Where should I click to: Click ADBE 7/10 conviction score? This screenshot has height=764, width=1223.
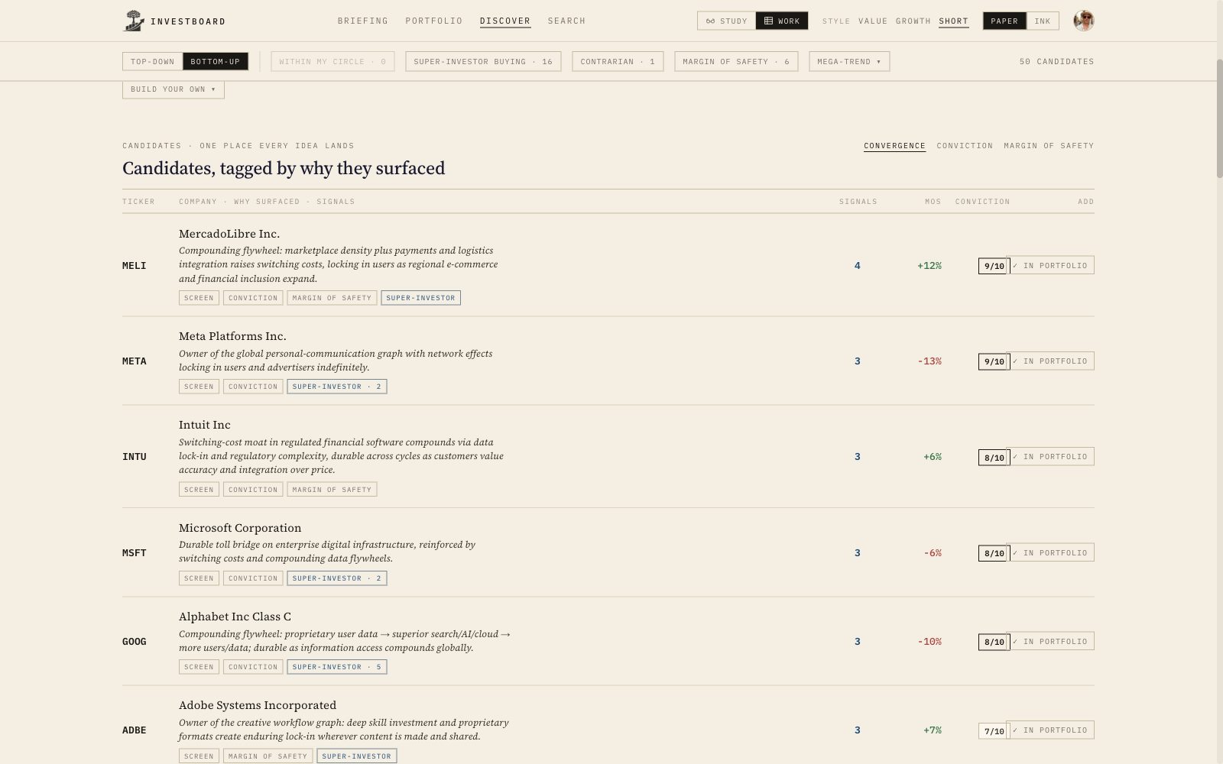pyautogui.click(x=994, y=731)
